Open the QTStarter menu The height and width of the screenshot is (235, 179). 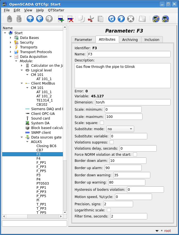[56, 10]
